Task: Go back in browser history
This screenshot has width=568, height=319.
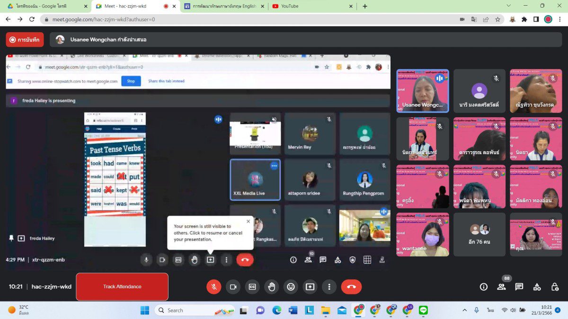Action: [x=8, y=19]
